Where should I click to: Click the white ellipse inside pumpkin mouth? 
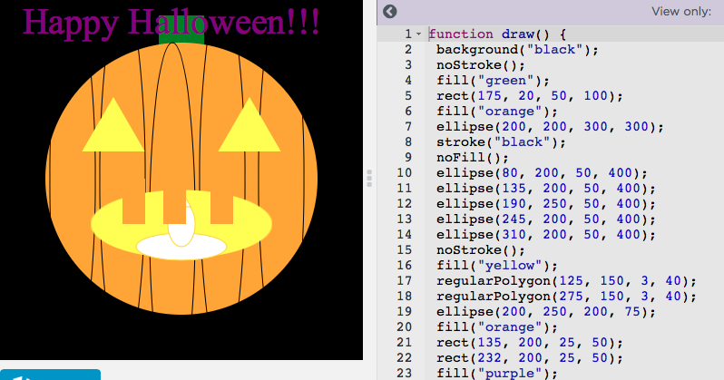(x=181, y=247)
